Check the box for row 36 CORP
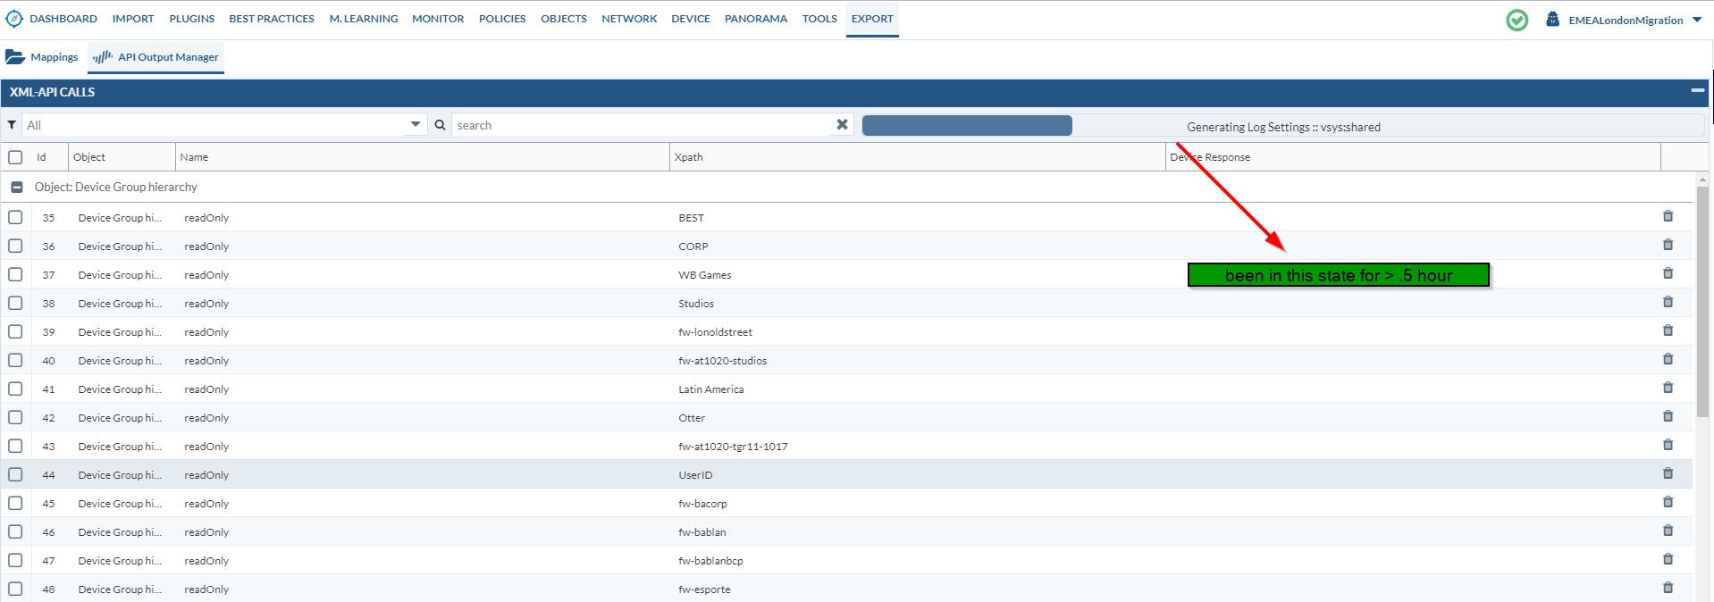Viewport: 1714px width, 602px height. coord(15,246)
